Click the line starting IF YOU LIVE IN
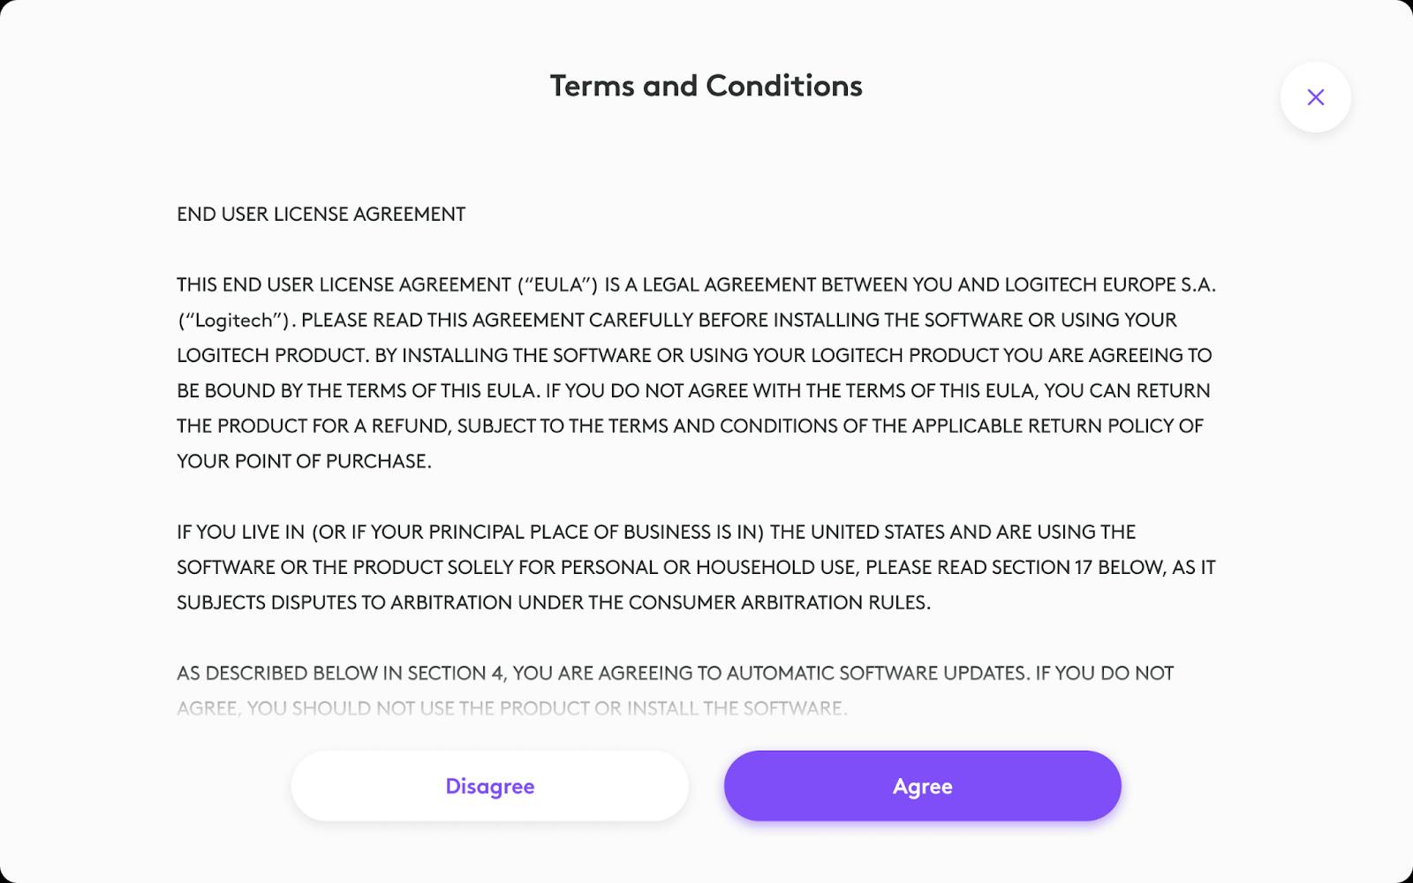 tap(655, 532)
